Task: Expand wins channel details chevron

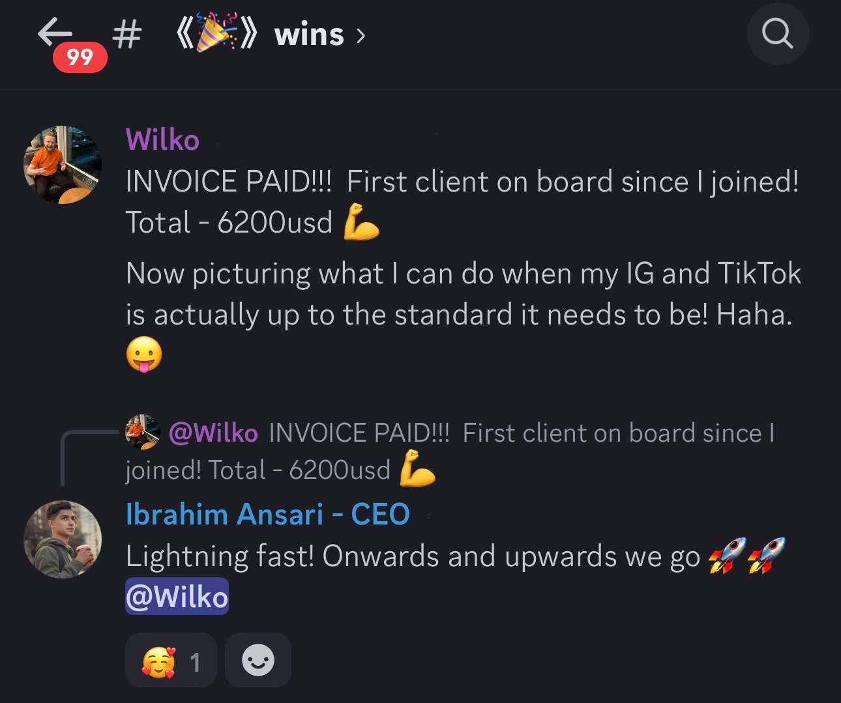Action: tap(361, 36)
